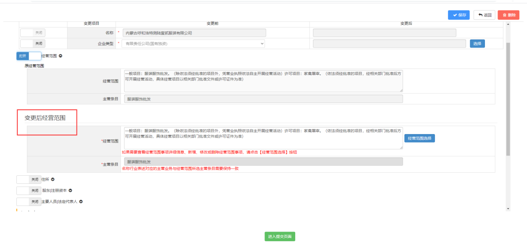
Task: Click the chevron icon beside 股东|注册资本
Action: (70, 190)
